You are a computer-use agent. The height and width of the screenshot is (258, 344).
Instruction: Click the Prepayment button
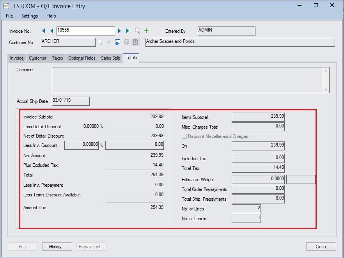pyautogui.click(x=91, y=247)
